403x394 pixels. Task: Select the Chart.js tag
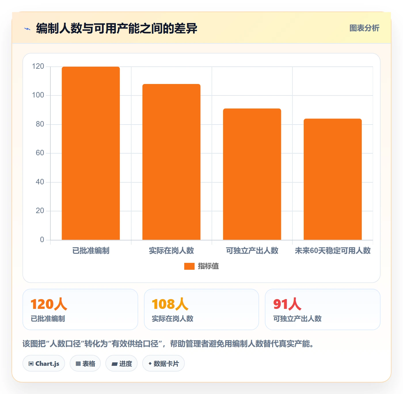pos(44,364)
